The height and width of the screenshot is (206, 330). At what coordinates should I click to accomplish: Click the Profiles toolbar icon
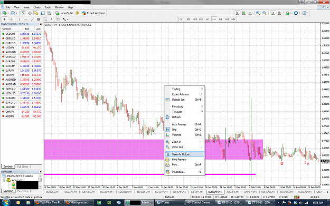tap(14, 13)
